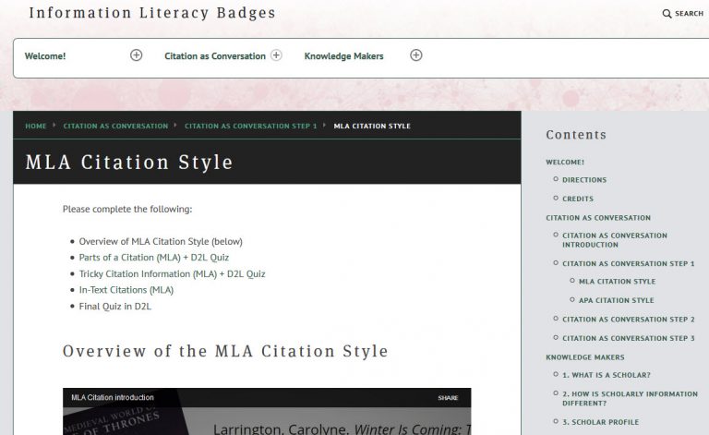The height and width of the screenshot is (435, 709).
Task: Open 3. SCHOLAR PROFILE in Contents
Action: (x=600, y=422)
